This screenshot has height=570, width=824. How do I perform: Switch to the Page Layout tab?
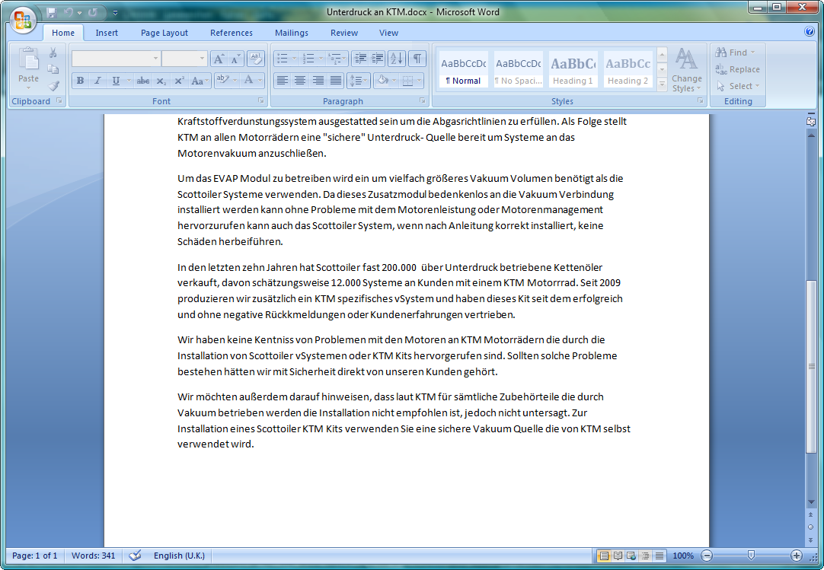pos(164,33)
